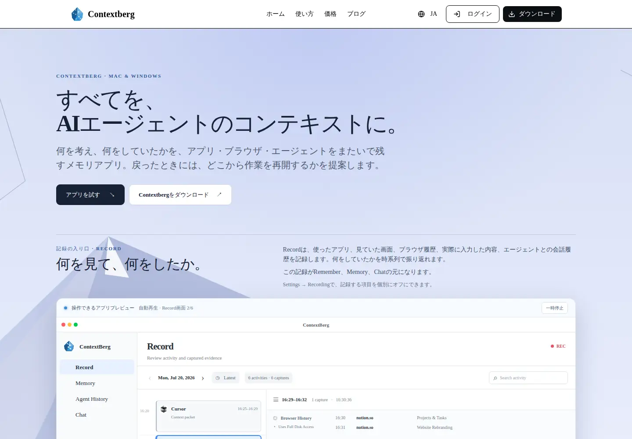Go to previous day with left chevron
This screenshot has height=439, width=632.
pyautogui.click(x=150, y=378)
